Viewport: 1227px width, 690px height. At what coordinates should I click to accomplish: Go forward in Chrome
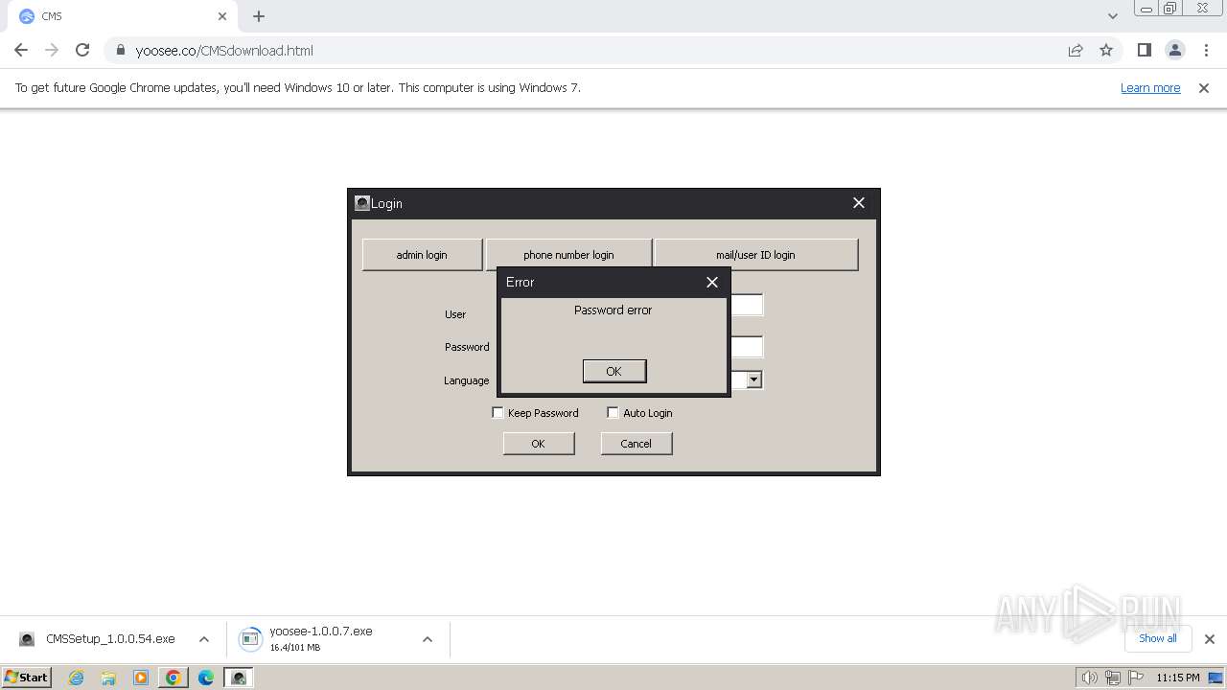[x=52, y=50]
